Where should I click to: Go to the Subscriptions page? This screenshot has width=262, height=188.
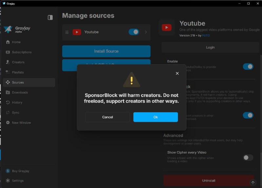click(22, 52)
